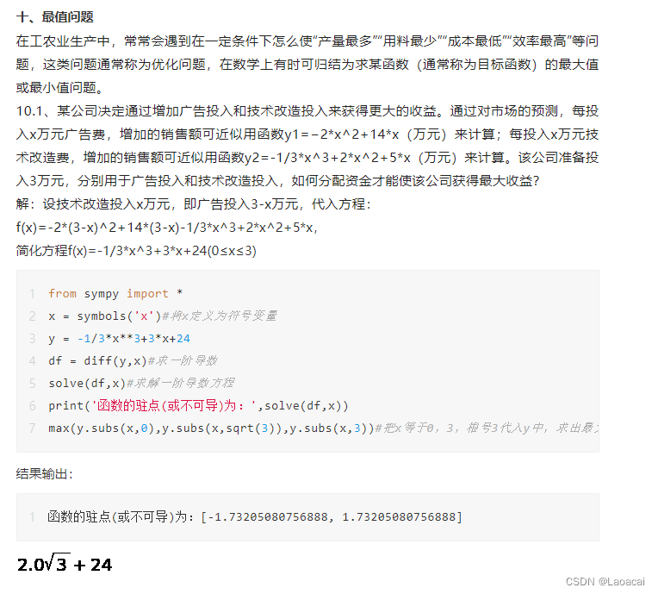Screen dimensions: 658x594
Task: Click the heading 十、最值问题
Action: [55, 17]
